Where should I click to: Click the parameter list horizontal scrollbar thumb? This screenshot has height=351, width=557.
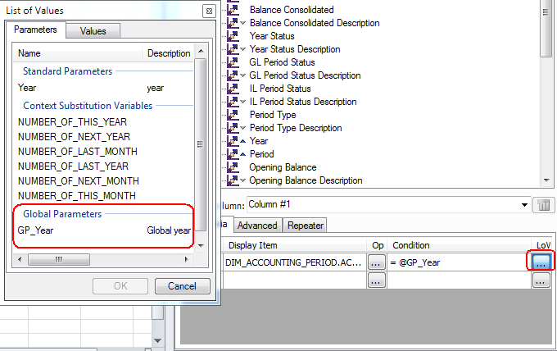pyautogui.click(x=59, y=260)
